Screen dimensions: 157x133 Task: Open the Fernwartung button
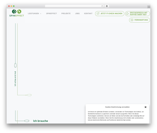coord(139,20)
